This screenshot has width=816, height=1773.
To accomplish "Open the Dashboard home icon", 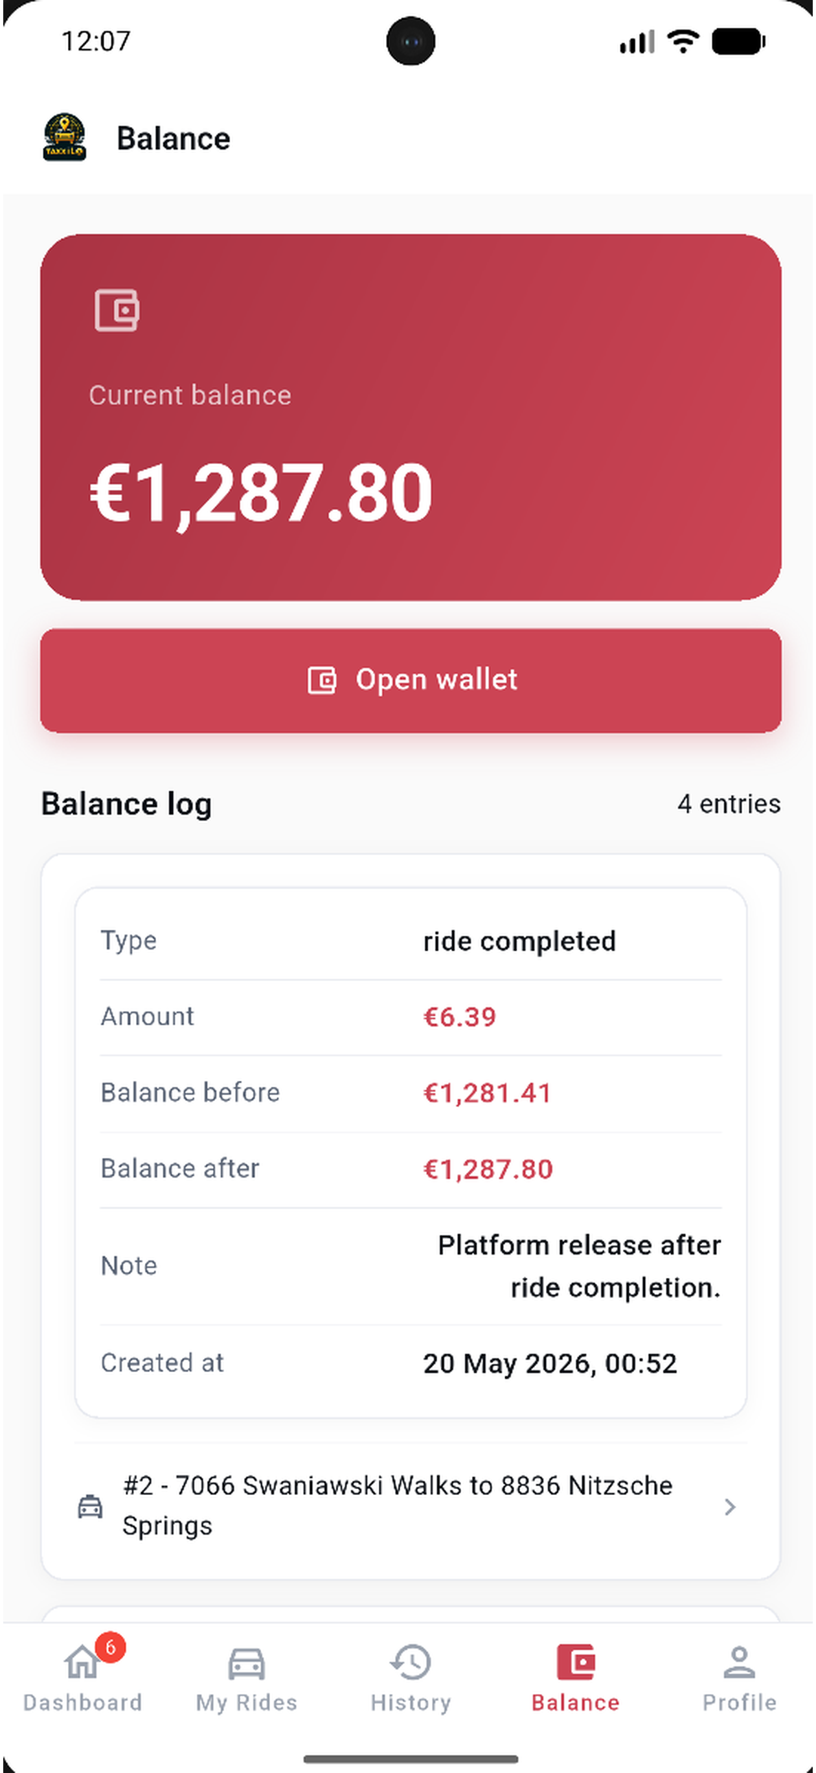I will (x=82, y=1662).
